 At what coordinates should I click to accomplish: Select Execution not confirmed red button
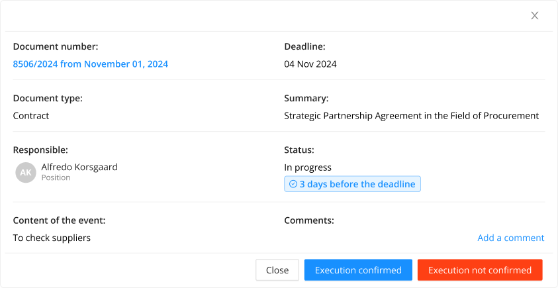(480, 270)
